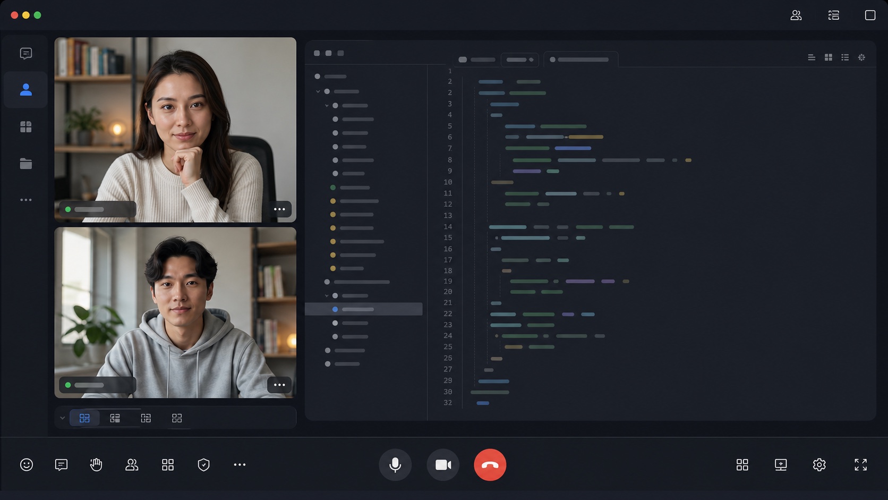Collapse the layout switcher chevron

click(62, 418)
